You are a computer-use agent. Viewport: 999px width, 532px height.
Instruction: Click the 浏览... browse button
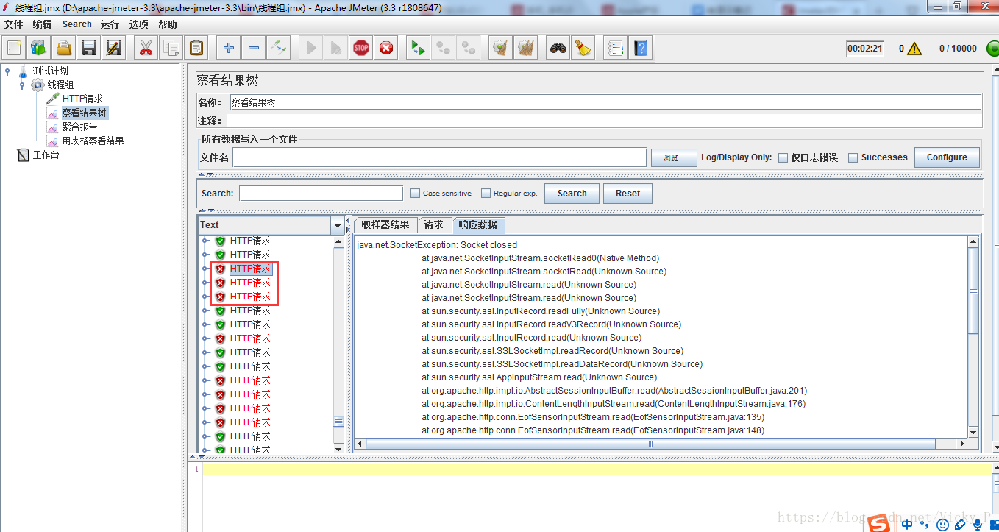674,157
